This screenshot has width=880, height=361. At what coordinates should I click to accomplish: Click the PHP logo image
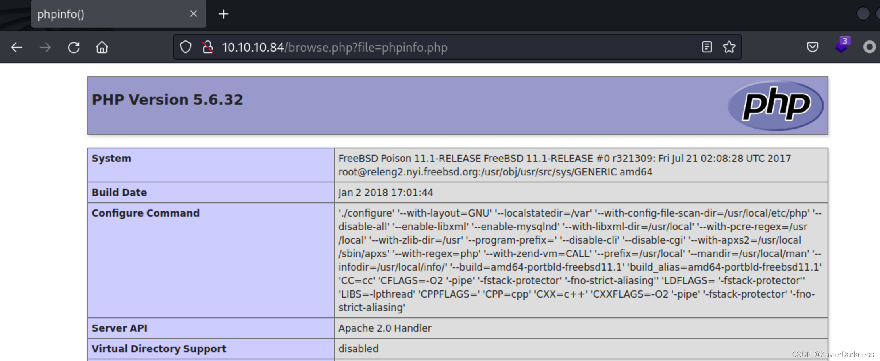[775, 106]
